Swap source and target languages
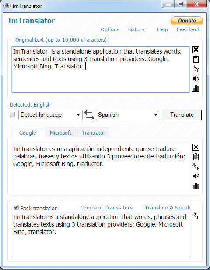210x270 pixels. 89,115
